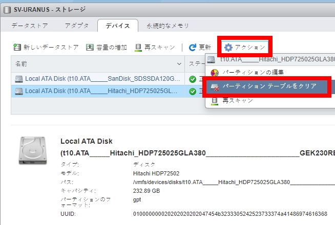Click the 容量の増加 icon
The image size is (335, 225).
click(90, 47)
